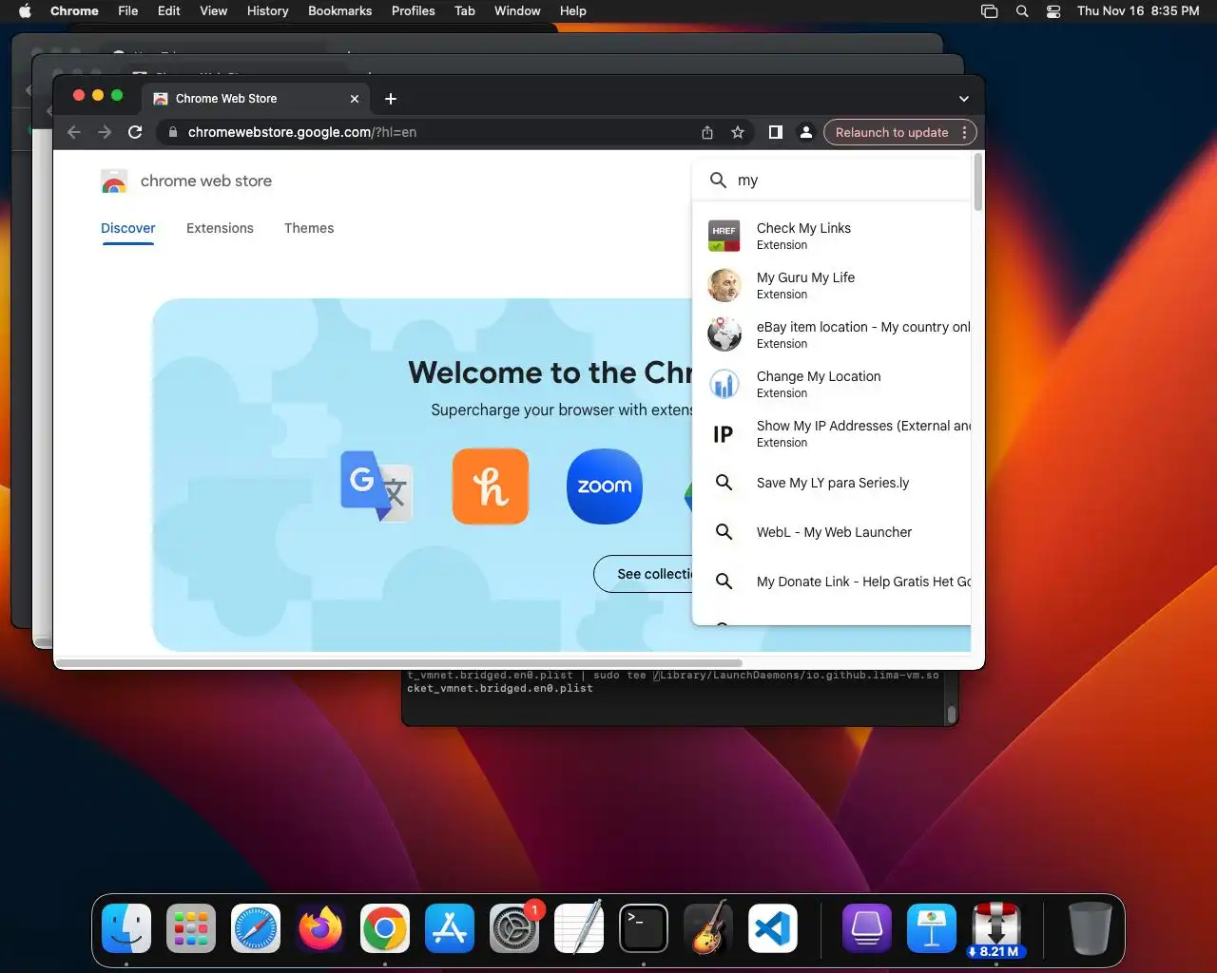Open the History menu
1217x973 pixels.
[x=267, y=10]
